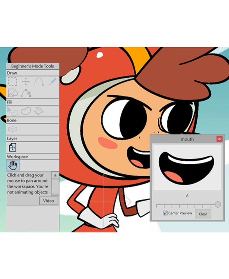Choose the Transform Points four-arrow tool
Image resolution: width=229 pixels, height=279 pixels.
[26, 82]
